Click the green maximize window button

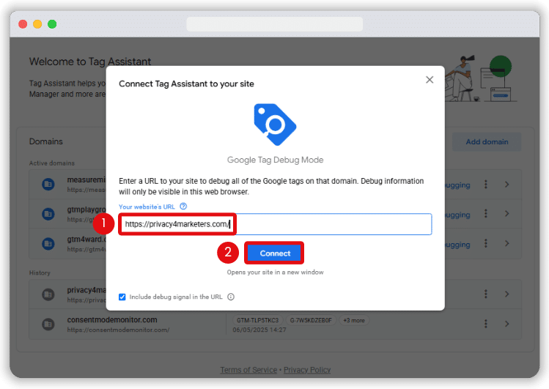tap(52, 24)
